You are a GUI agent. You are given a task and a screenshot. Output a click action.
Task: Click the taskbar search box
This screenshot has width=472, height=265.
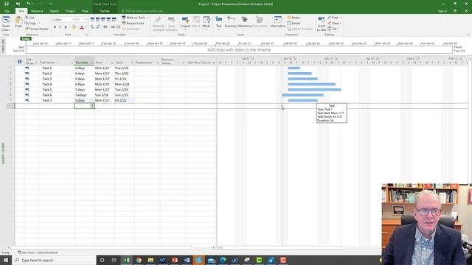click(54, 260)
